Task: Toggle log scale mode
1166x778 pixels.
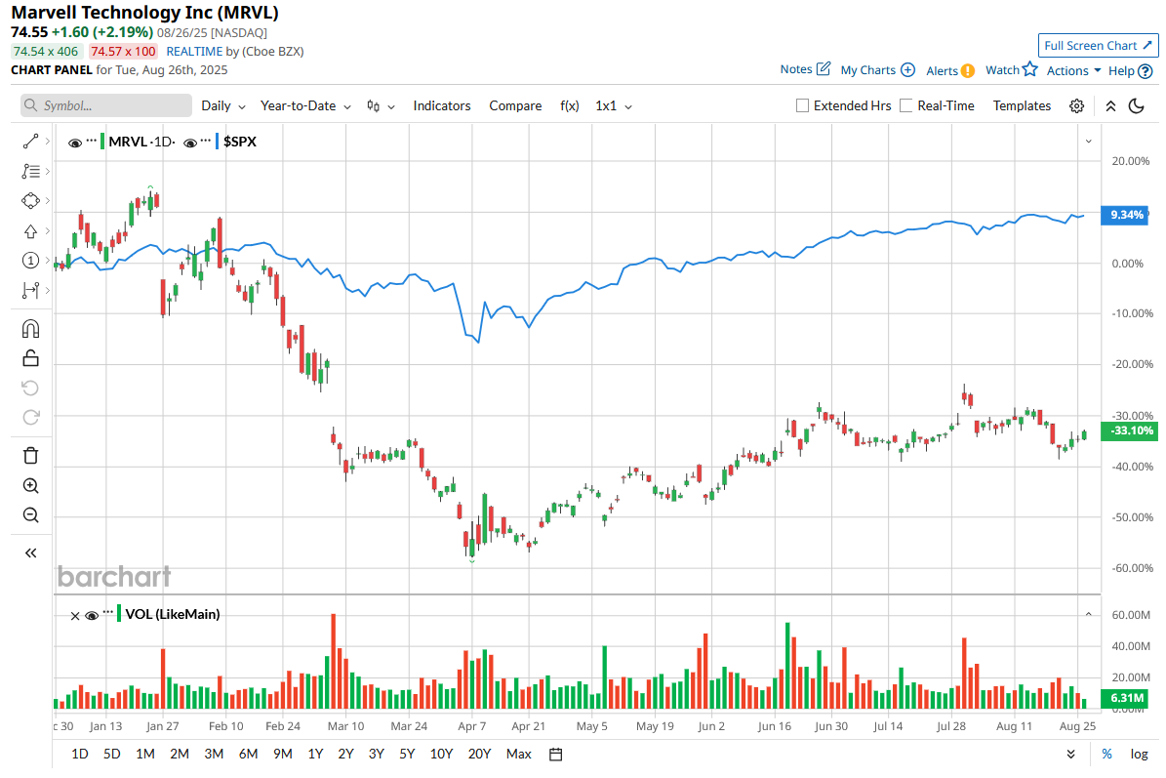Action: pyautogui.click(x=1140, y=755)
